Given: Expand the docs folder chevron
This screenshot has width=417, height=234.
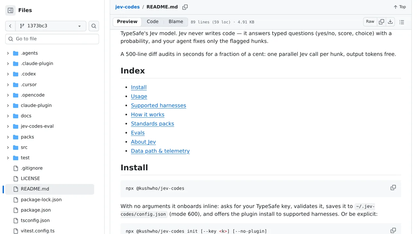Looking at the screenshot, I should [x=8, y=116].
